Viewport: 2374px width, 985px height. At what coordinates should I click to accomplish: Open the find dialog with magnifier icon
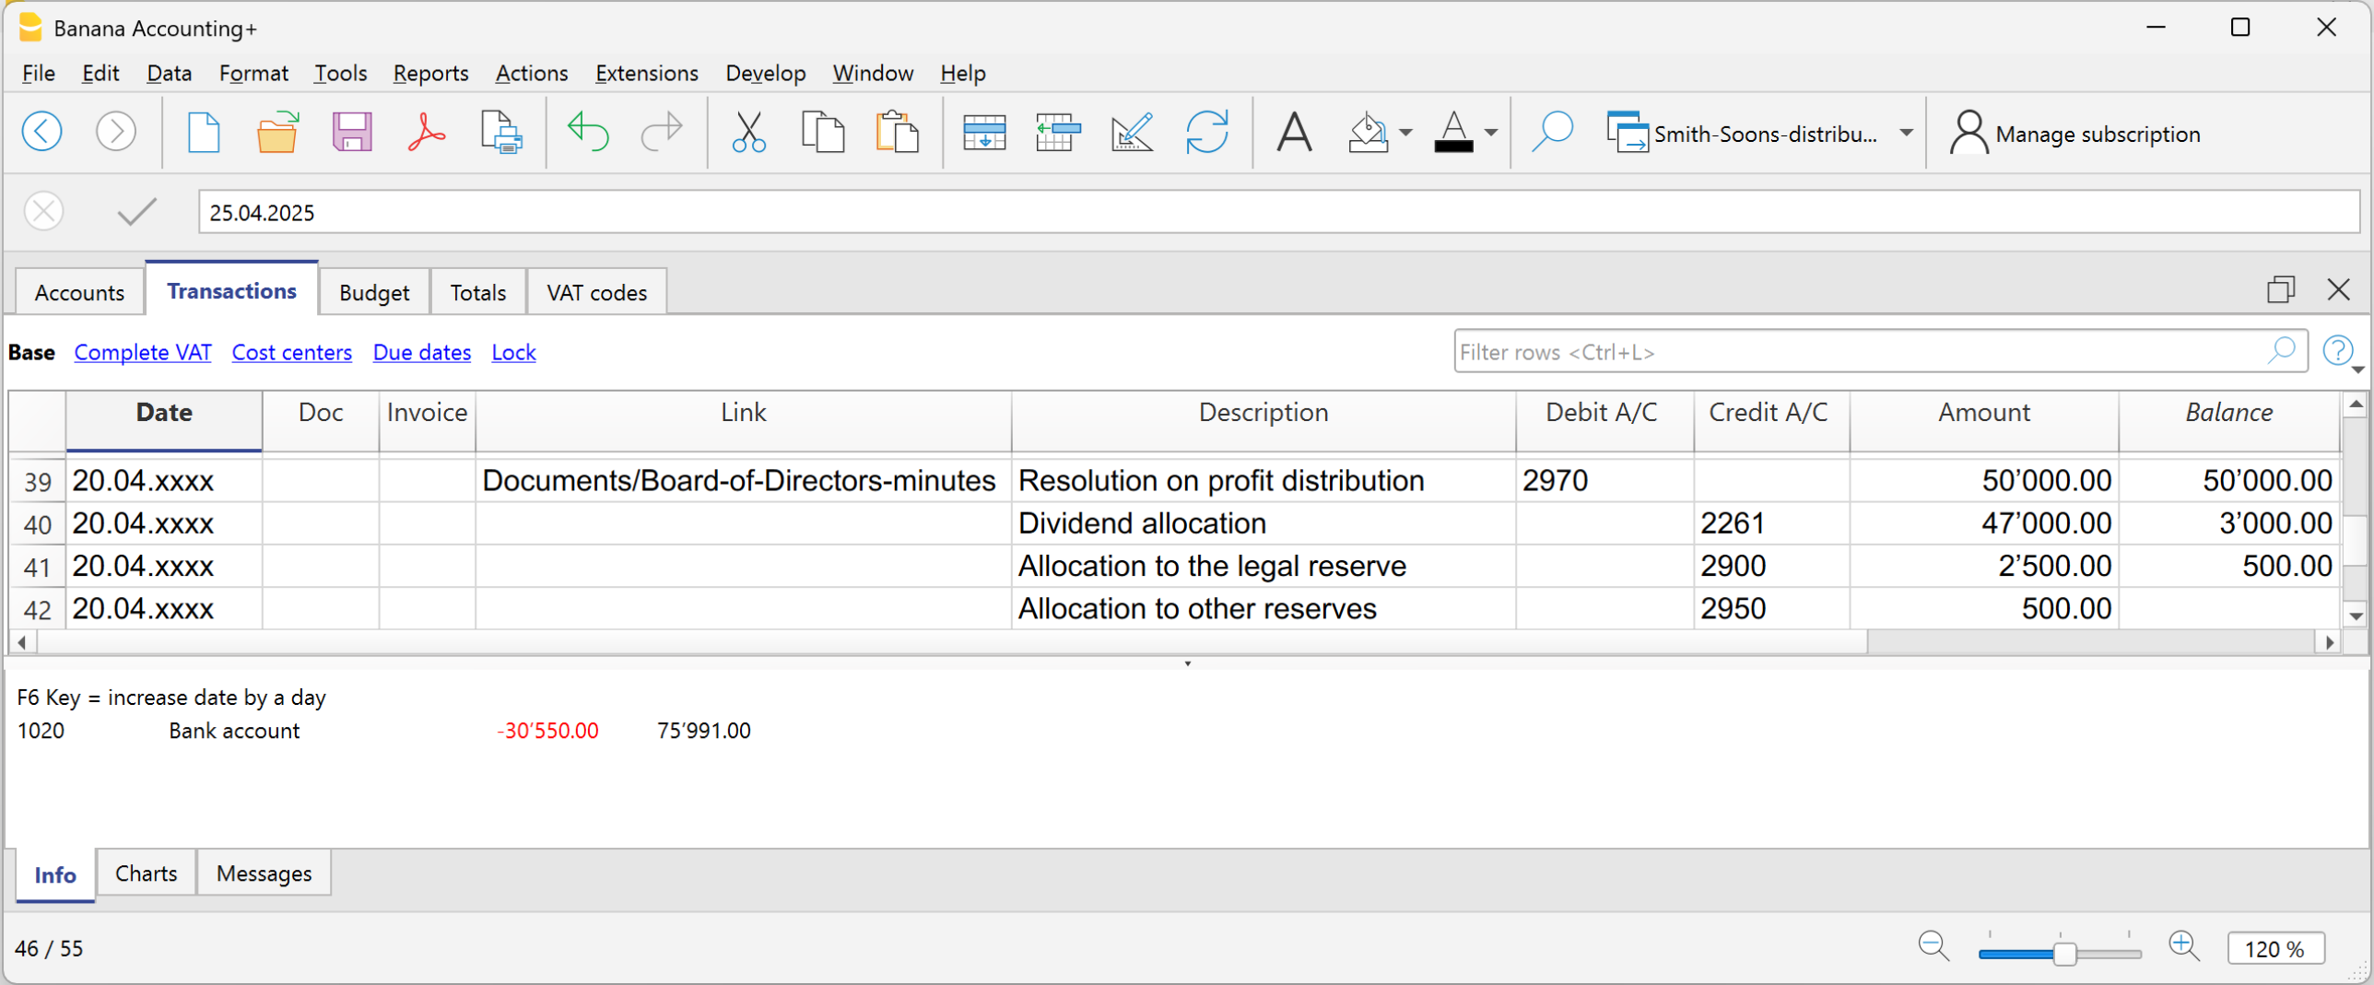tap(1552, 132)
